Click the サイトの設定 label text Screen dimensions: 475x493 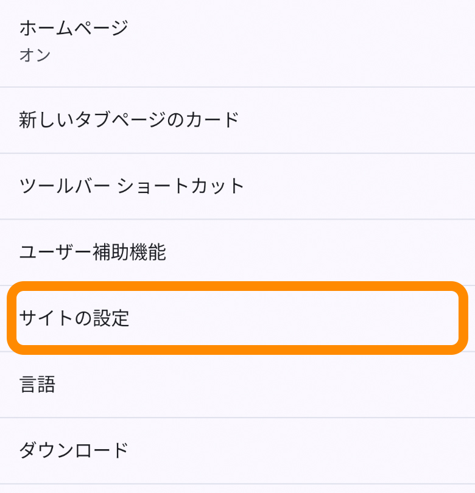(74, 318)
